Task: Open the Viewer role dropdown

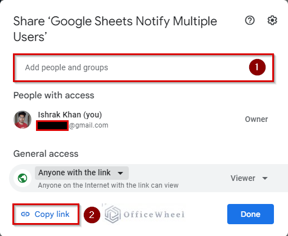Action: [249, 178]
